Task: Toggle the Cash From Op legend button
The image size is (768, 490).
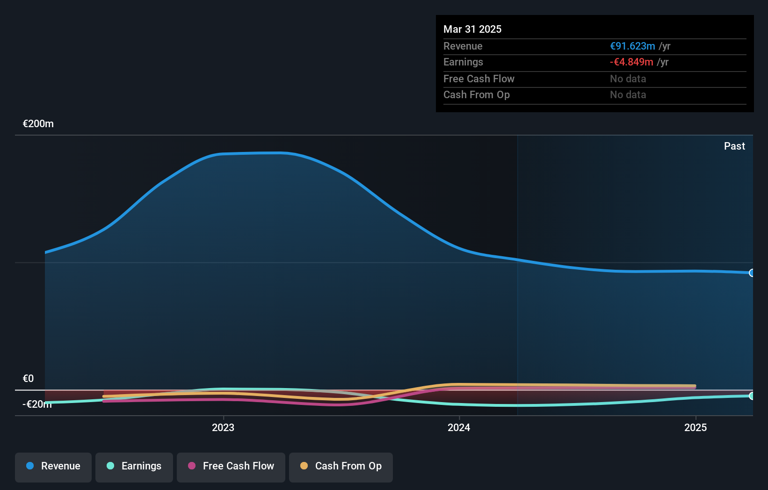Action: [341, 467]
